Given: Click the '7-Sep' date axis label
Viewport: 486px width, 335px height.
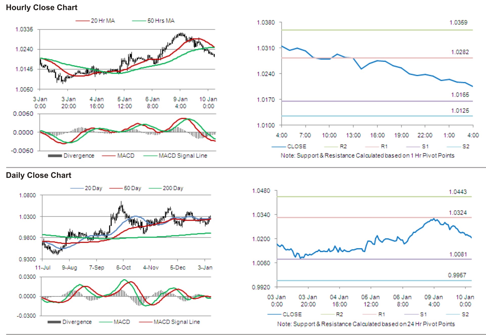Looking at the screenshot, I should (x=97, y=268).
